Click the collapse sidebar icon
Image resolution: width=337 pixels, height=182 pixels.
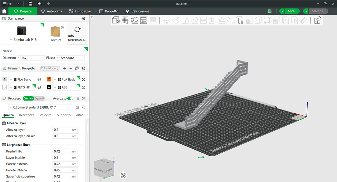[x=92, y=17]
